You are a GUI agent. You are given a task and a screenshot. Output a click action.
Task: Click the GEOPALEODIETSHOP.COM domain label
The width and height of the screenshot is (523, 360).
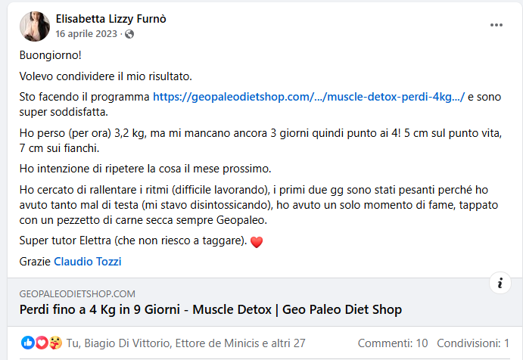(x=77, y=294)
